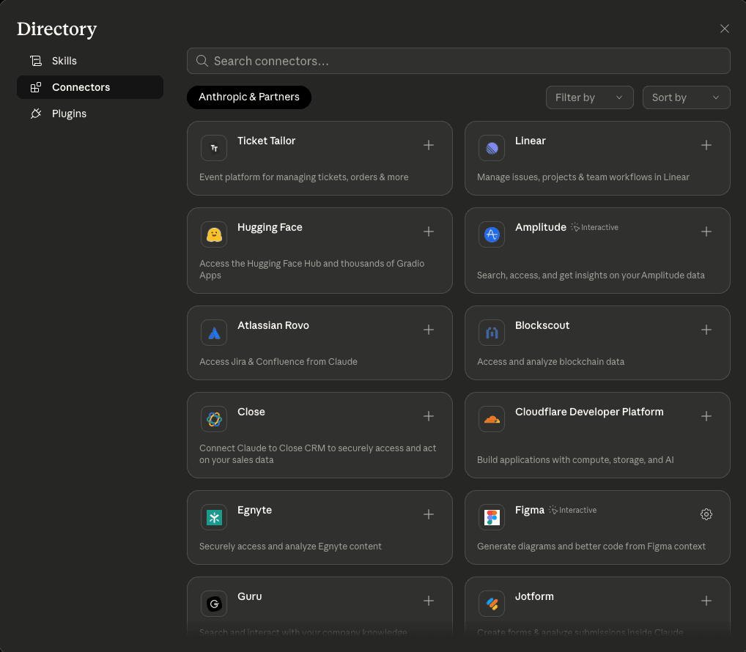Switch to the Skills section

coord(64,60)
